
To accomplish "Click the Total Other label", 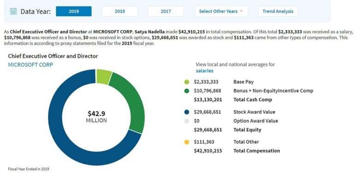I will [x=246, y=142].
